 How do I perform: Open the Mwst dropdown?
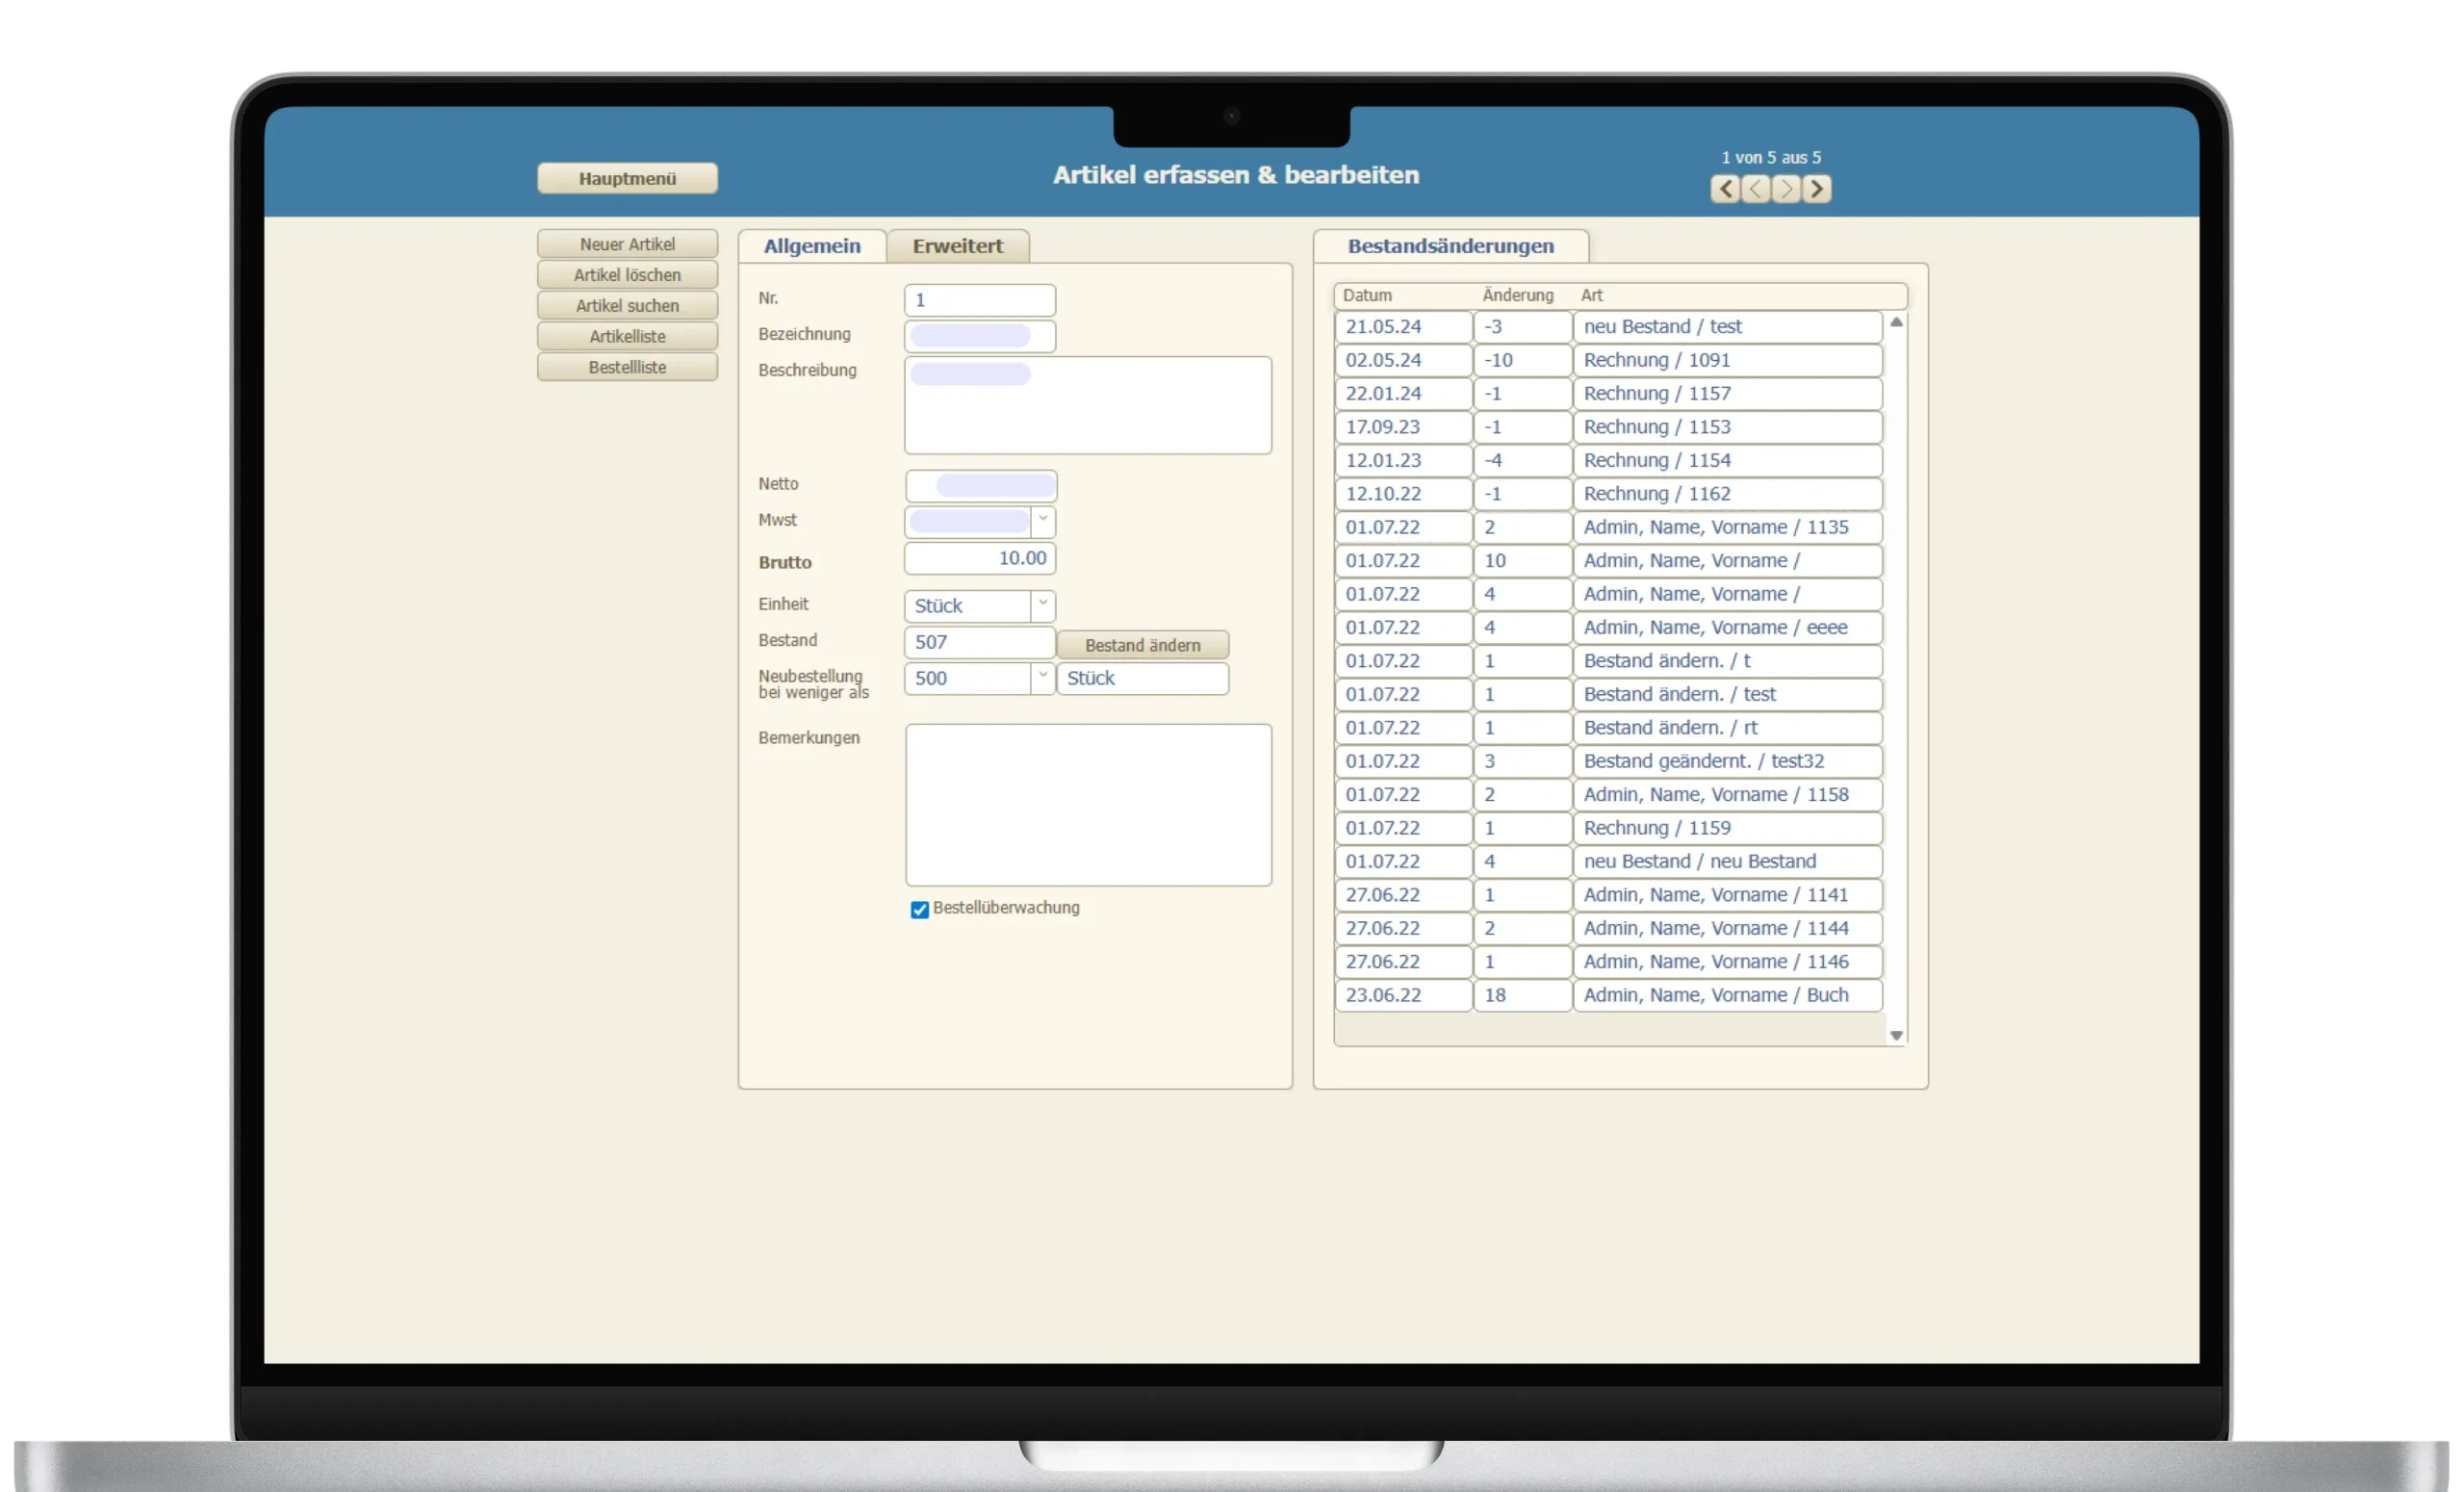pyautogui.click(x=1042, y=521)
